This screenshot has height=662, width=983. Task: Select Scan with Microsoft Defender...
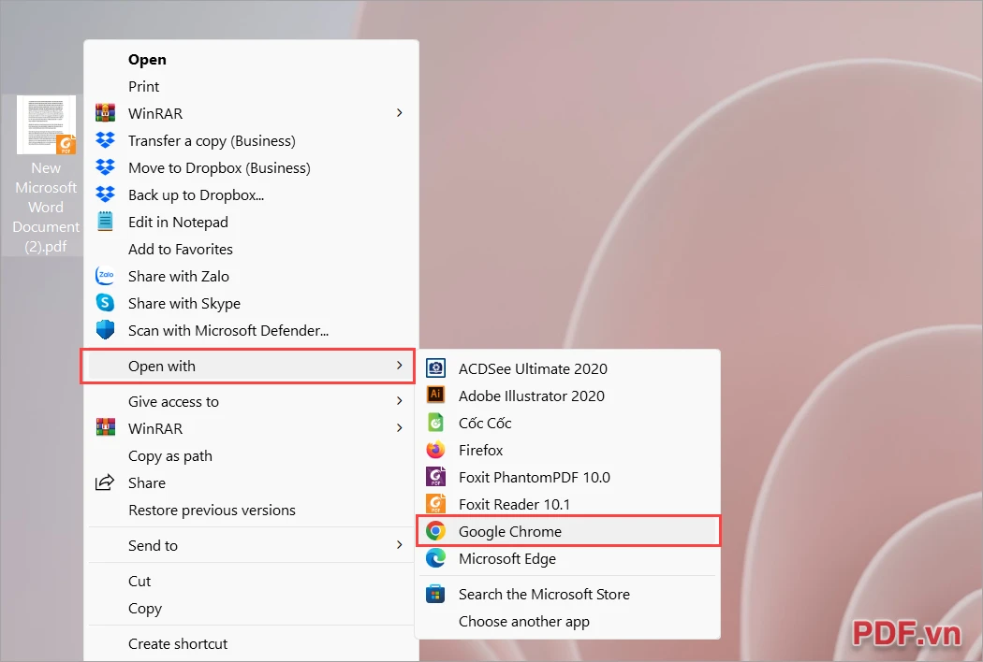coord(251,330)
